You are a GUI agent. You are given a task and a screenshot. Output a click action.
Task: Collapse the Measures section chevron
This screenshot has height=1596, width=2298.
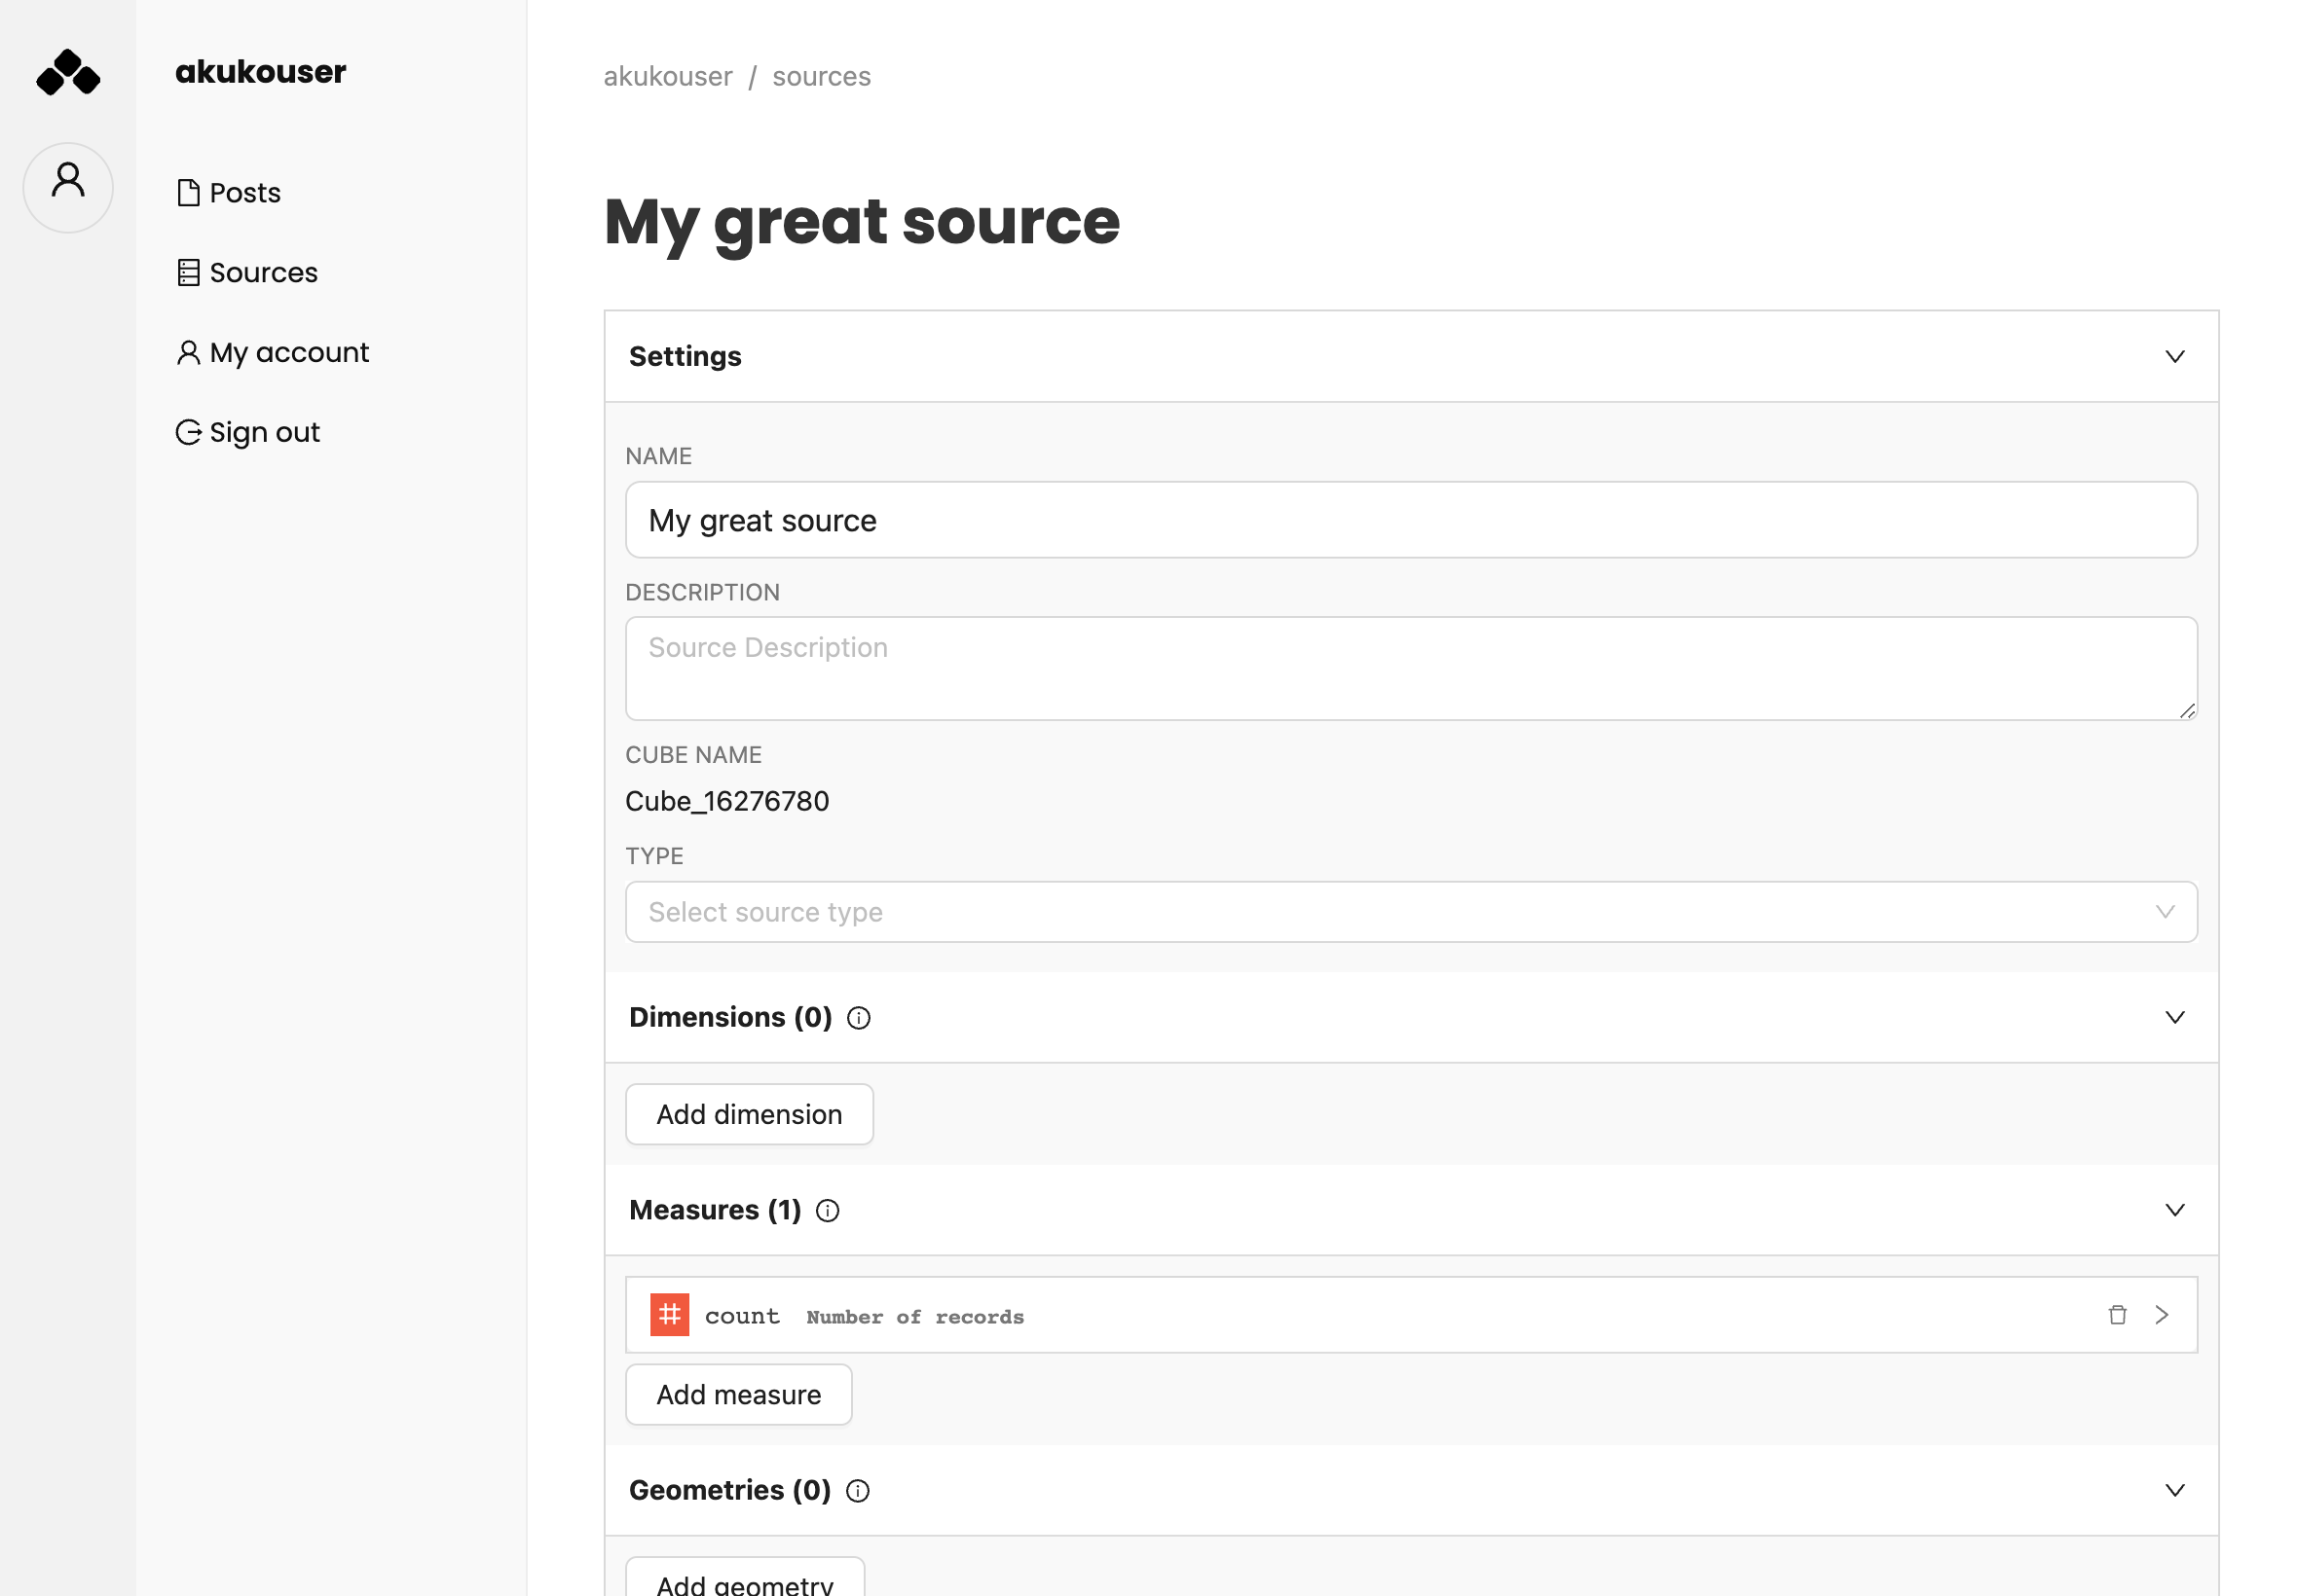pos(2173,1210)
